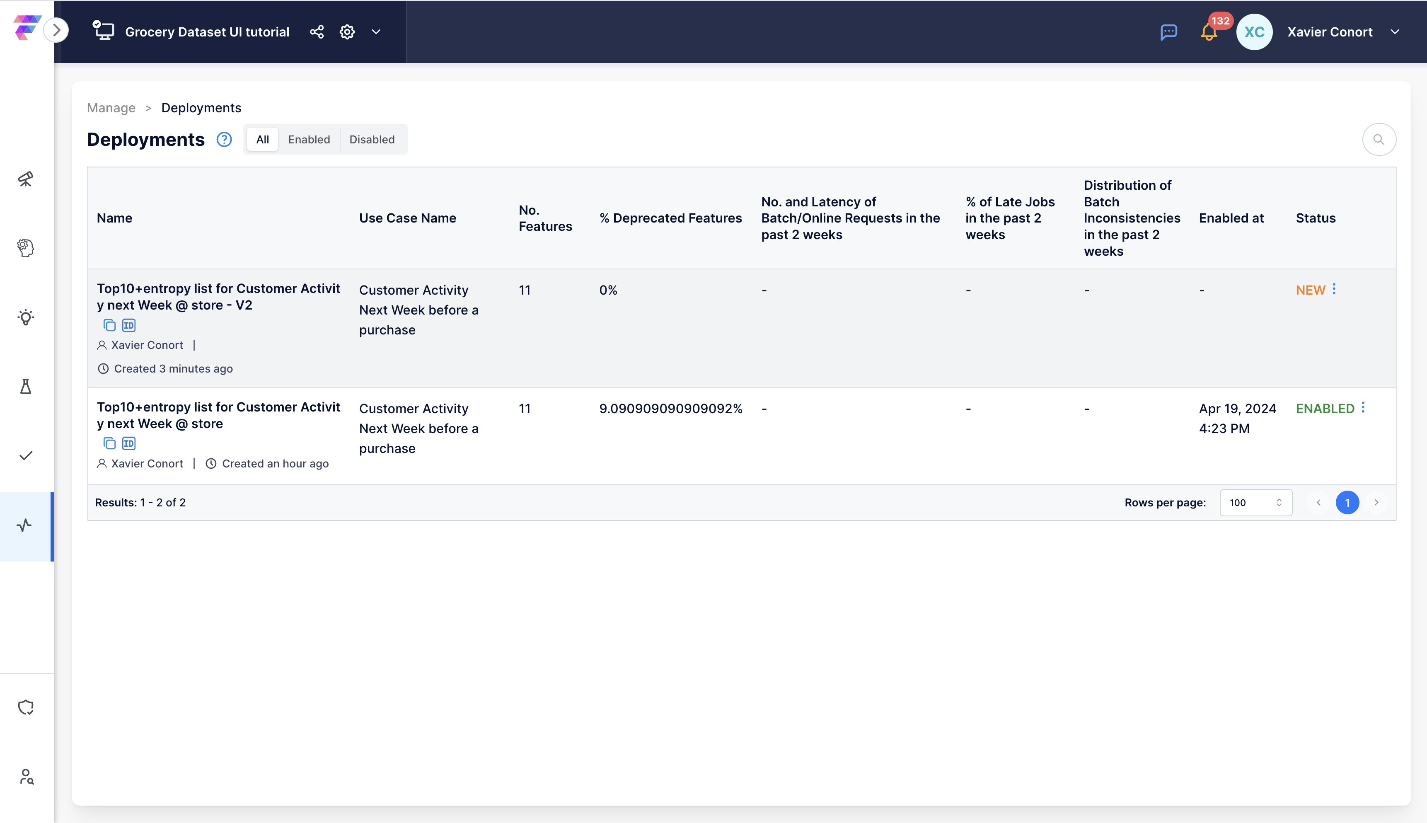Image resolution: width=1427 pixels, height=823 pixels.
Task: Click the No. Features column header
Action: coord(545,218)
